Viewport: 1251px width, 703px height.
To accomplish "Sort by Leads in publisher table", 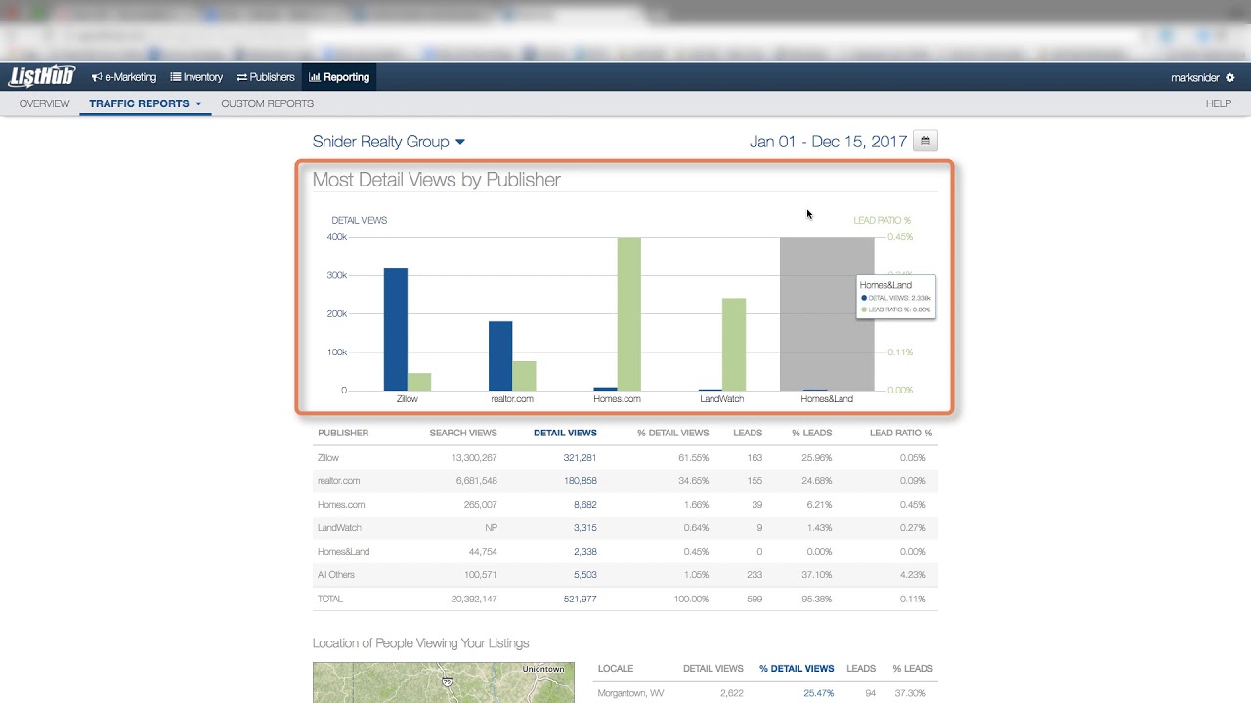I will click(x=748, y=433).
